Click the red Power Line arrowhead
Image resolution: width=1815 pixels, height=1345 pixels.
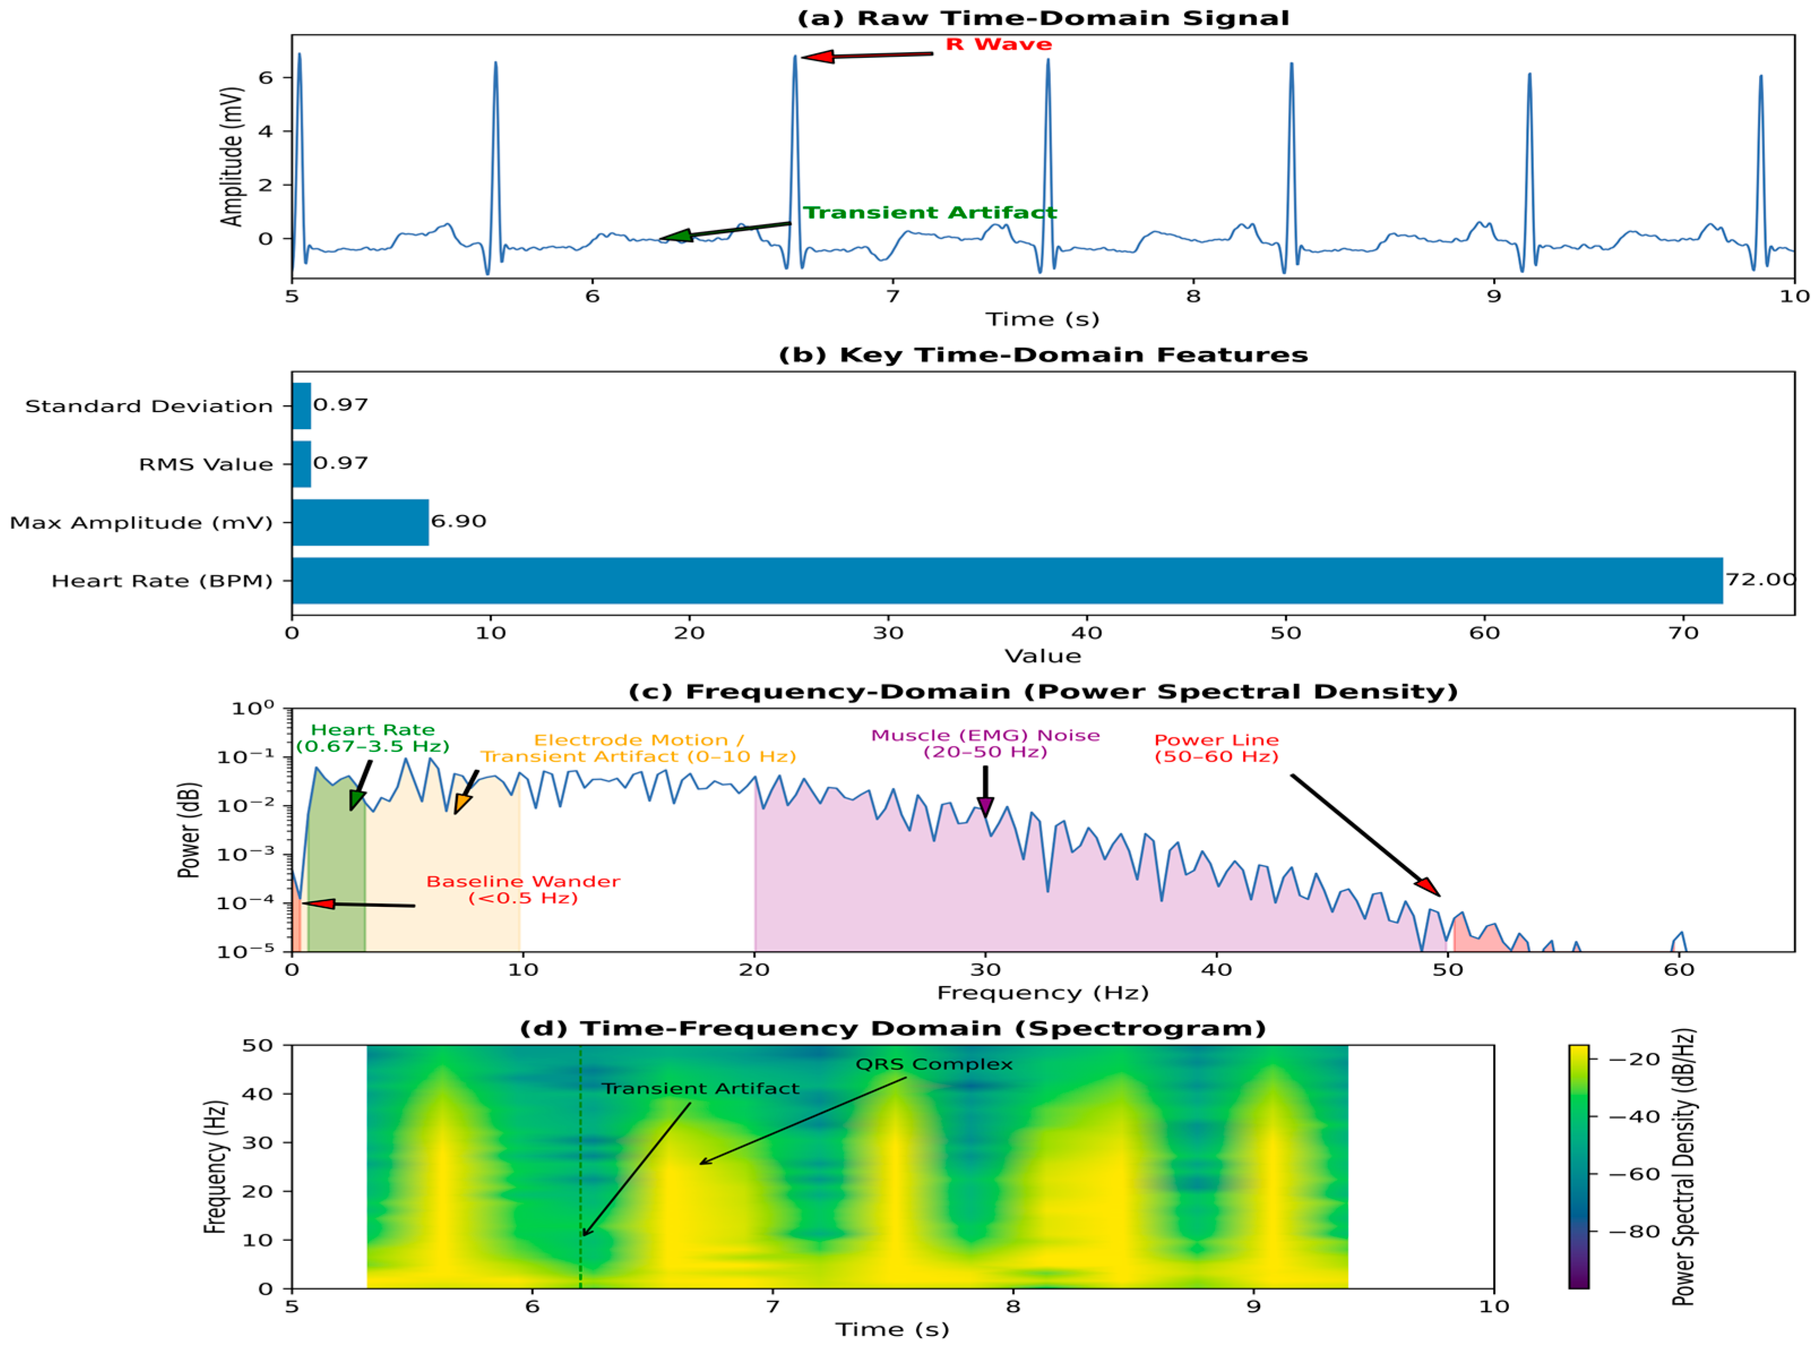click(1426, 886)
